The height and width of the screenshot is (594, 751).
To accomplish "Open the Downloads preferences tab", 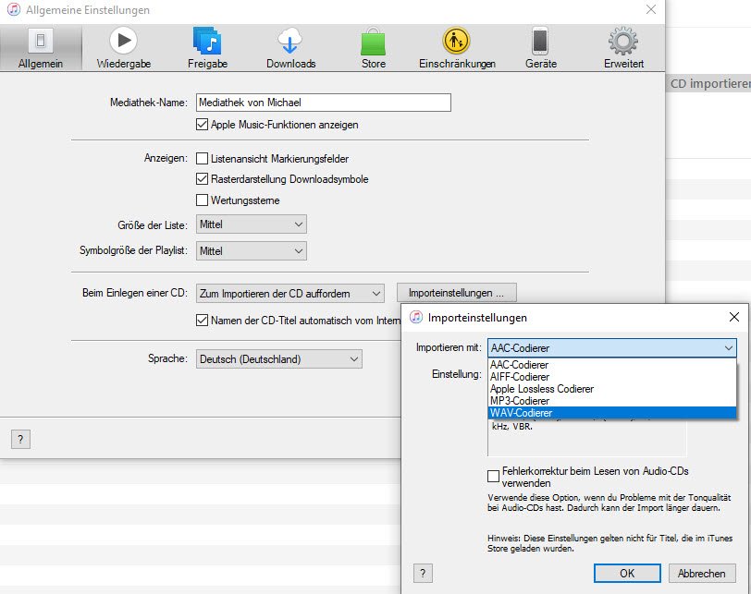I will tap(290, 48).
